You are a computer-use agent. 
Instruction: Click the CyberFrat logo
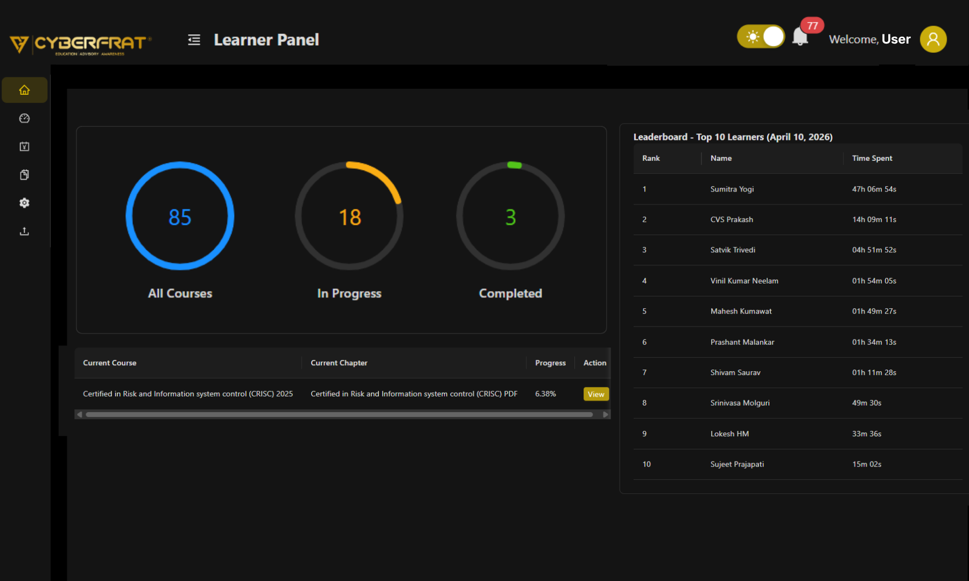pyautogui.click(x=81, y=43)
